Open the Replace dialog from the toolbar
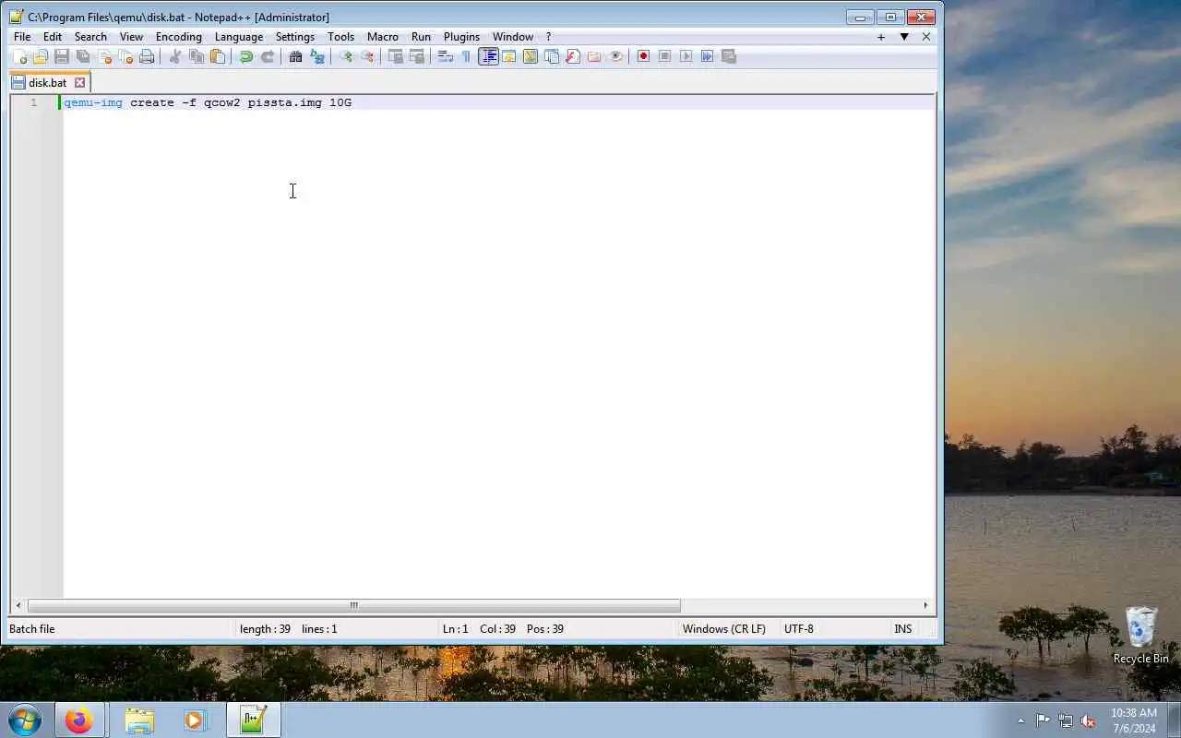 click(317, 56)
